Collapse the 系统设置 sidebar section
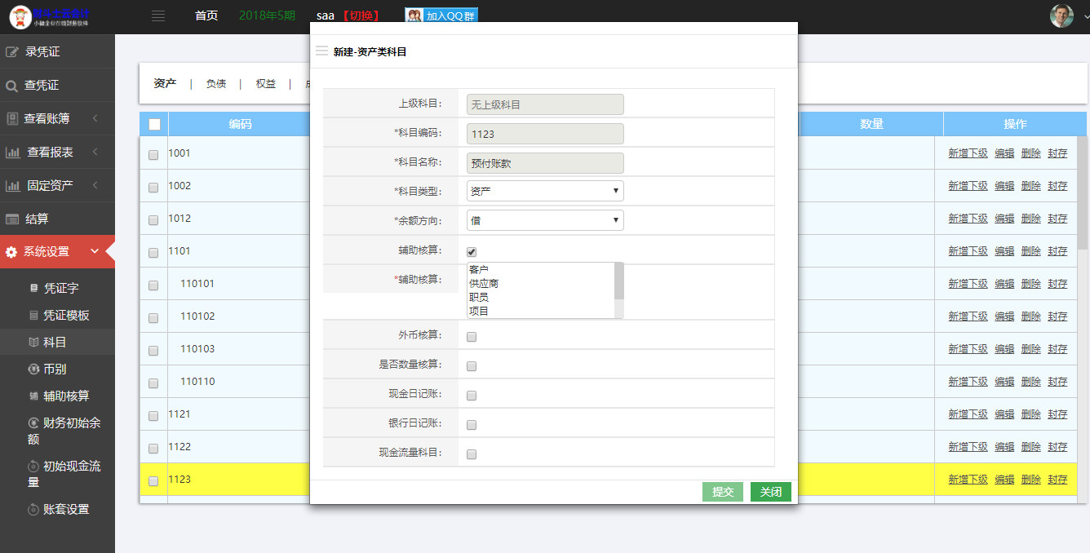Viewport: 1090px width, 553px height. [x=95, y=251]
